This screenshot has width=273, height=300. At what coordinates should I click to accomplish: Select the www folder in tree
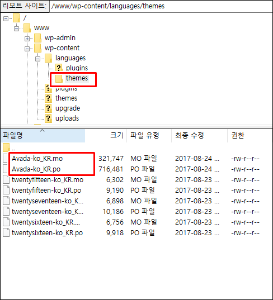(41, 28)
